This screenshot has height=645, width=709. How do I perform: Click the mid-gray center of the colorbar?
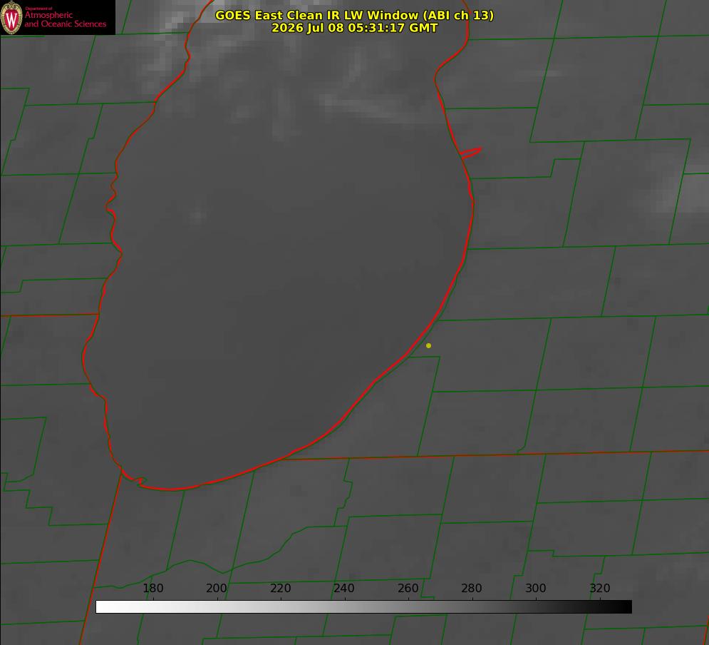coord(363,606)
